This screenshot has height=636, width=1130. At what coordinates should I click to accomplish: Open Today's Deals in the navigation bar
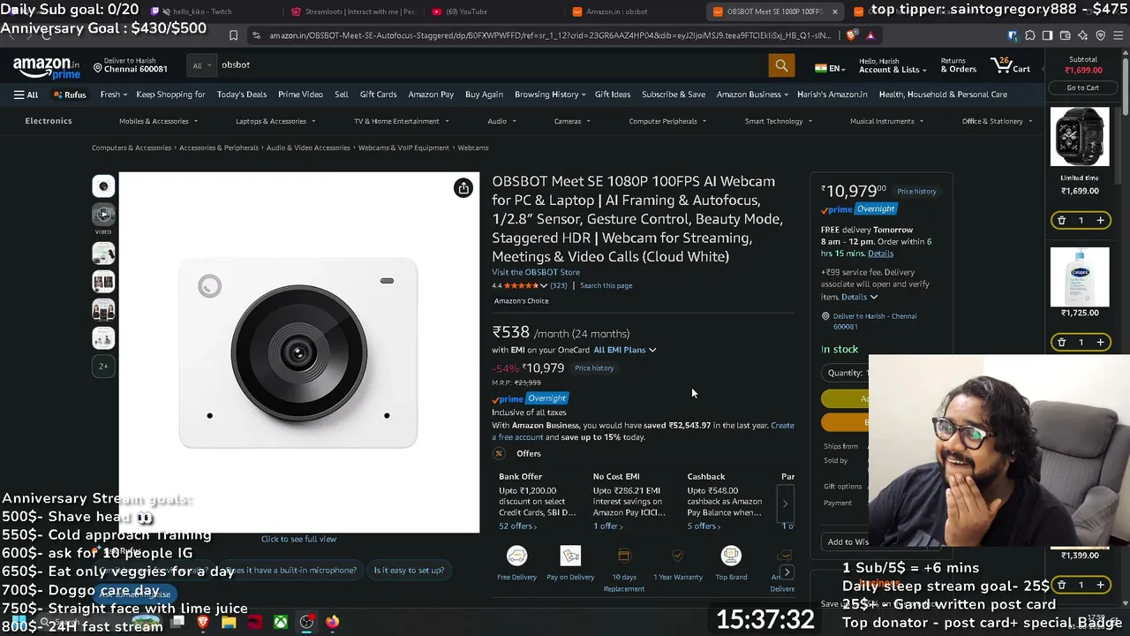(242, 95)
